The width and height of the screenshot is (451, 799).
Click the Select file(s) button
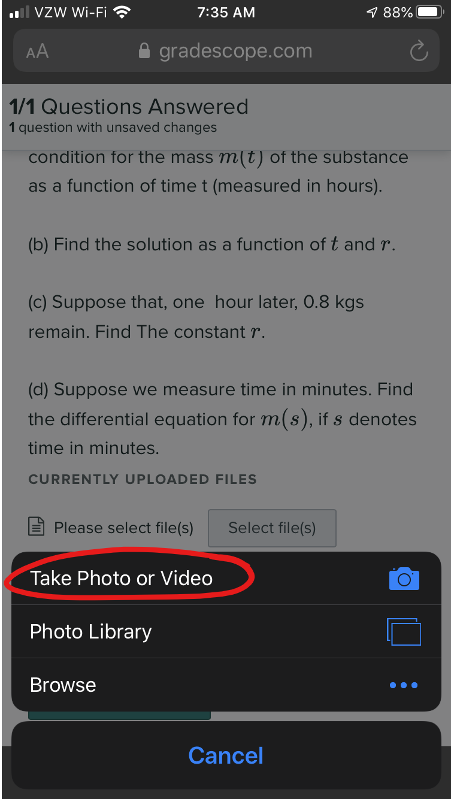coord(272,528)
